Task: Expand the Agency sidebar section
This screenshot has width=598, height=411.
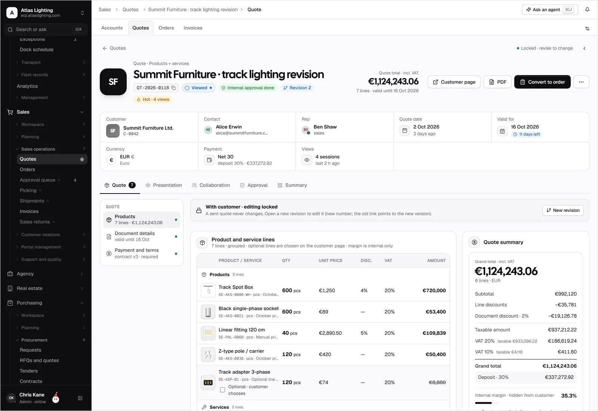Action: pyautogui.click(x=46, y=274)
